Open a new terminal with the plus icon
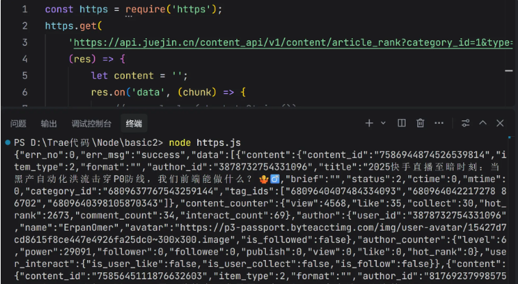The image size is (518, 284). pyautogui.click(x=369, y=123)
